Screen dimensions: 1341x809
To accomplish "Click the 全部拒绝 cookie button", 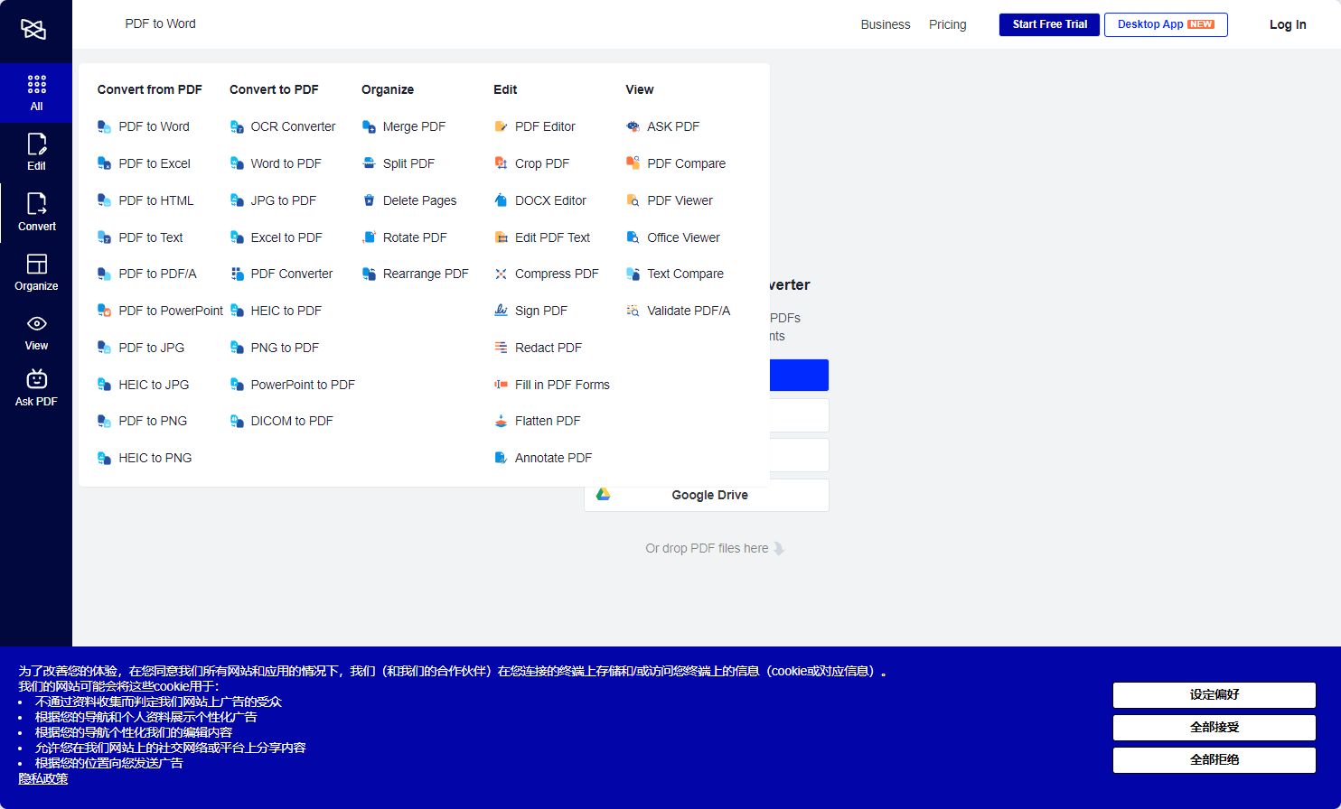I will click(x=1214, y=760).
